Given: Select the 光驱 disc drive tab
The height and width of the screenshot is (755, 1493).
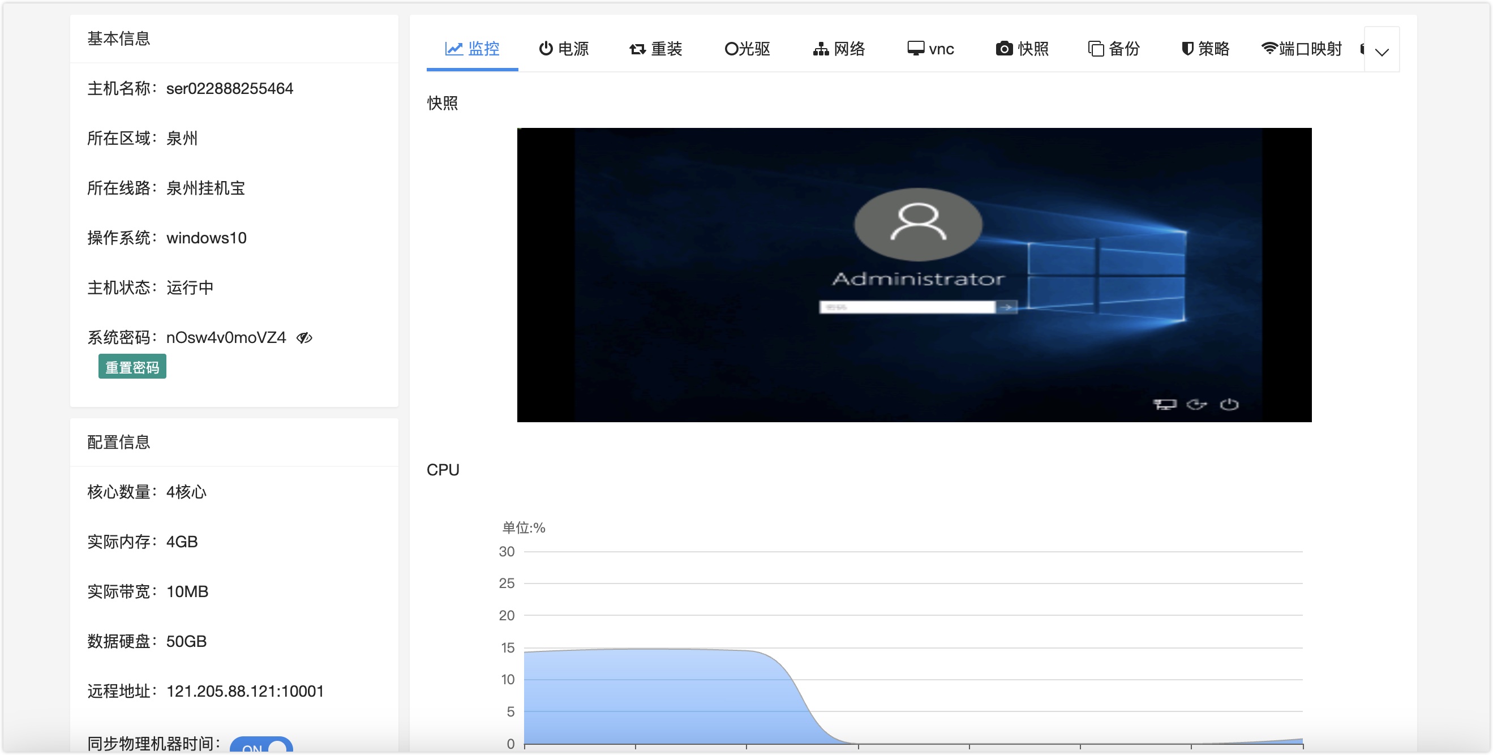Looking at the screenshot, I should click(x=747, y=49).
